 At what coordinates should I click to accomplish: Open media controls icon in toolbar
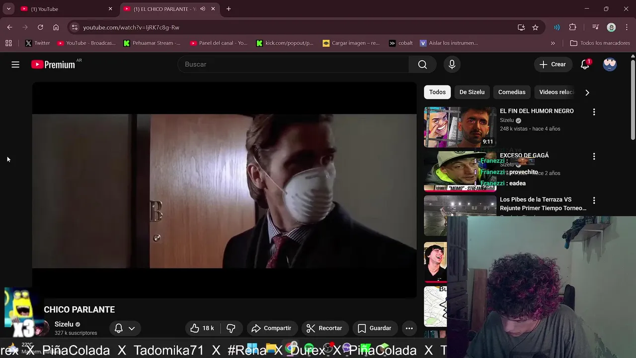(x=595, y=27)
